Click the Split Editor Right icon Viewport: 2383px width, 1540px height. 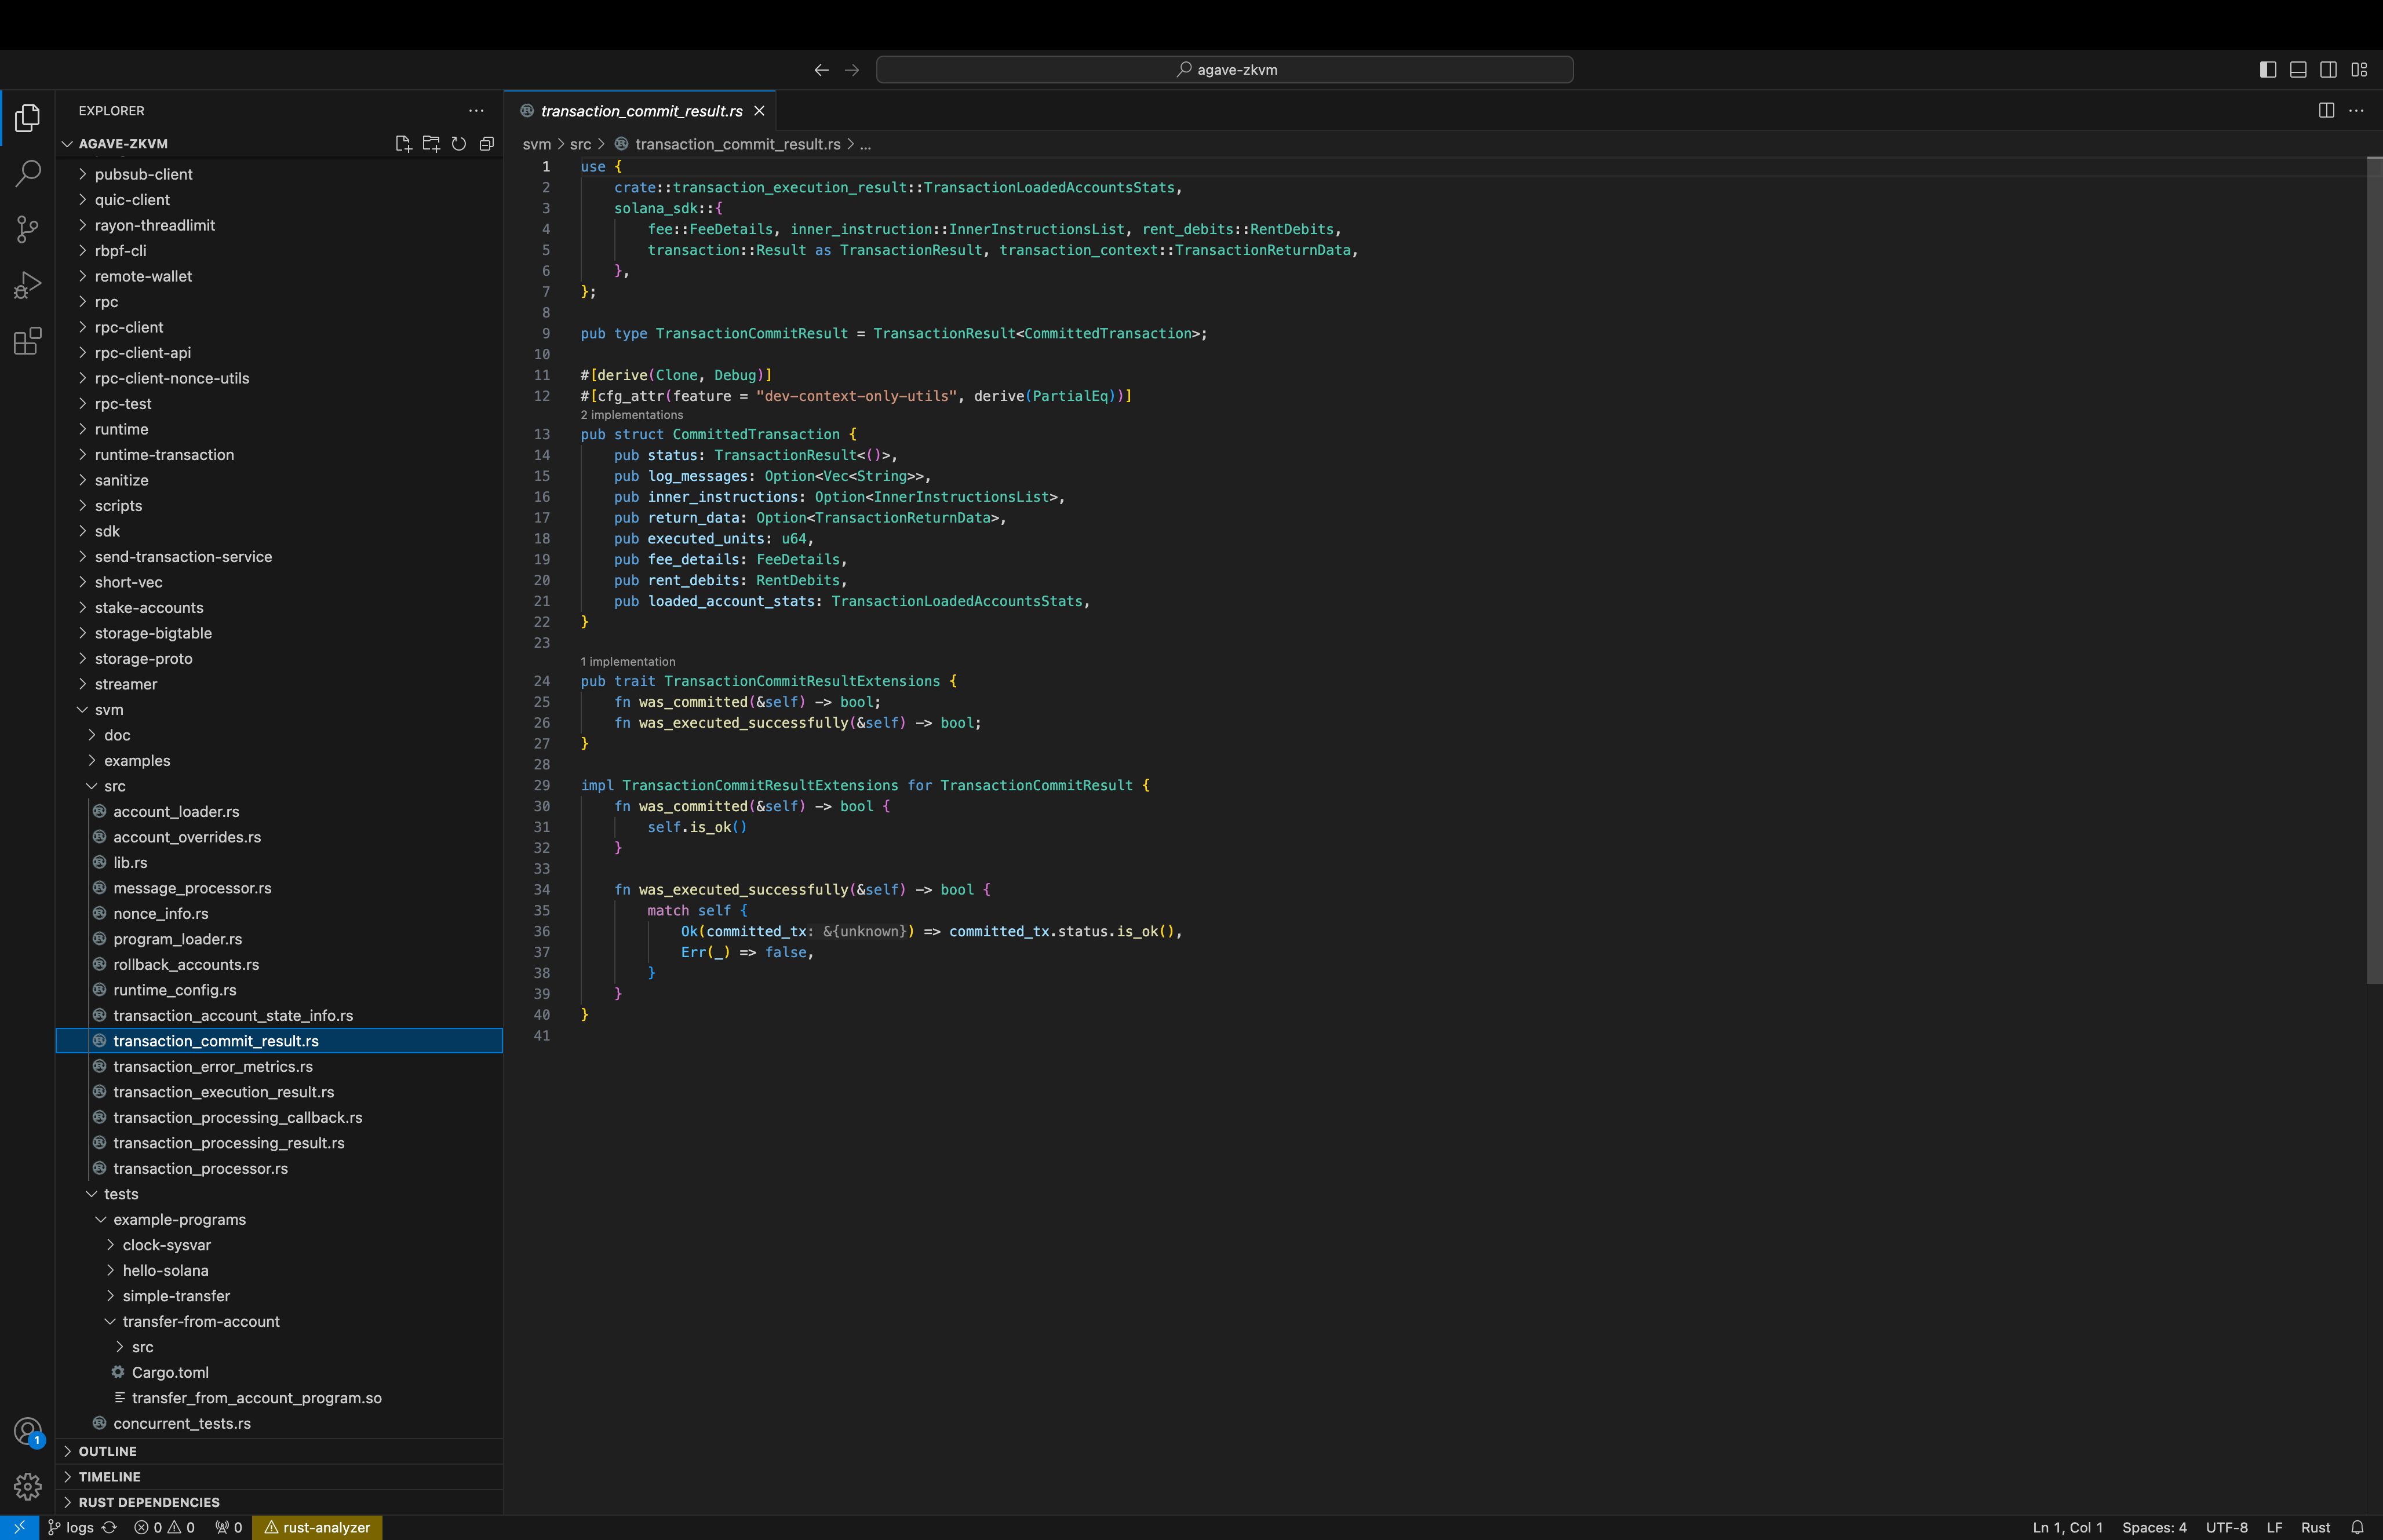[2326, 111]
